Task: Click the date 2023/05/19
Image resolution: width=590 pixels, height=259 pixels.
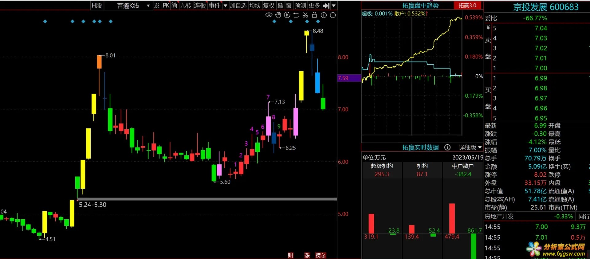Action: (468, 158)
